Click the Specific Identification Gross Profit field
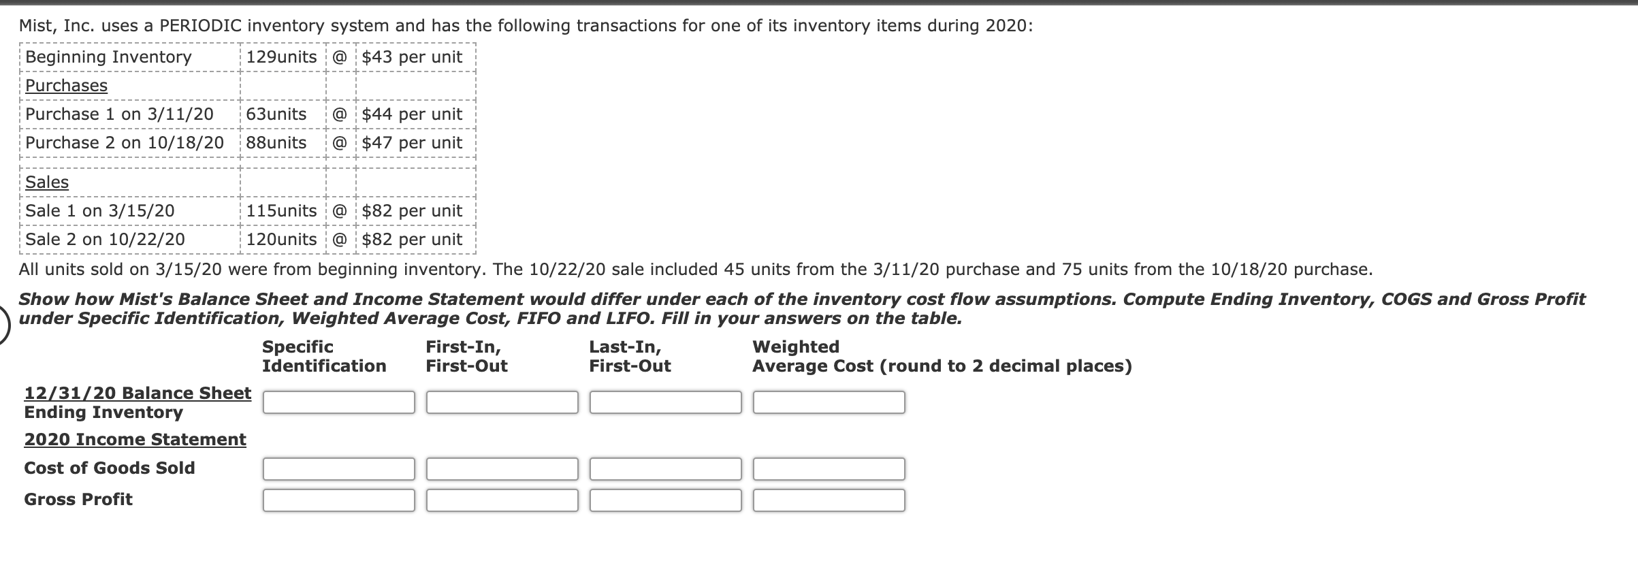1638x580 pixels. pos(338,501)
